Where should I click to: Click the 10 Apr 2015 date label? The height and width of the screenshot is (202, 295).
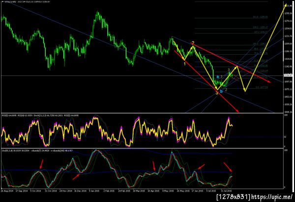pos(153,191)
